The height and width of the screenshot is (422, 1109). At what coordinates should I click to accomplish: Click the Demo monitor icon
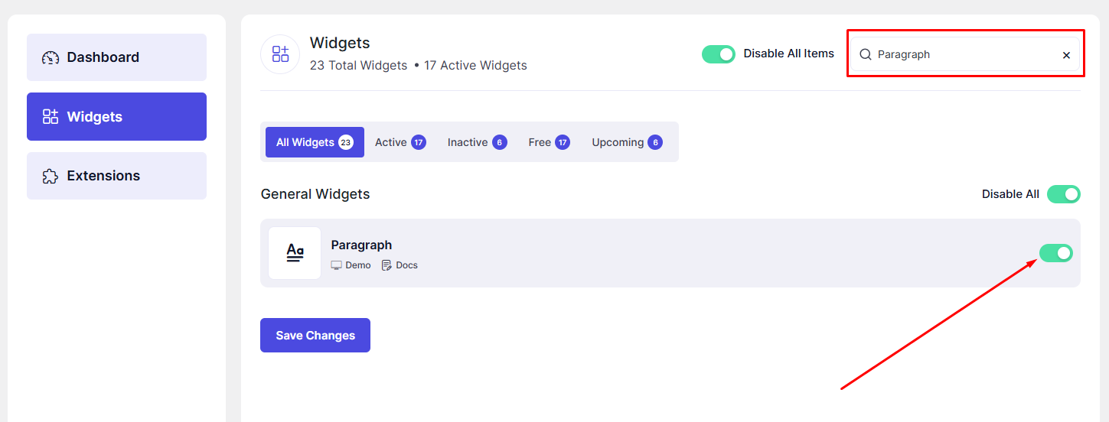point(336,265)
